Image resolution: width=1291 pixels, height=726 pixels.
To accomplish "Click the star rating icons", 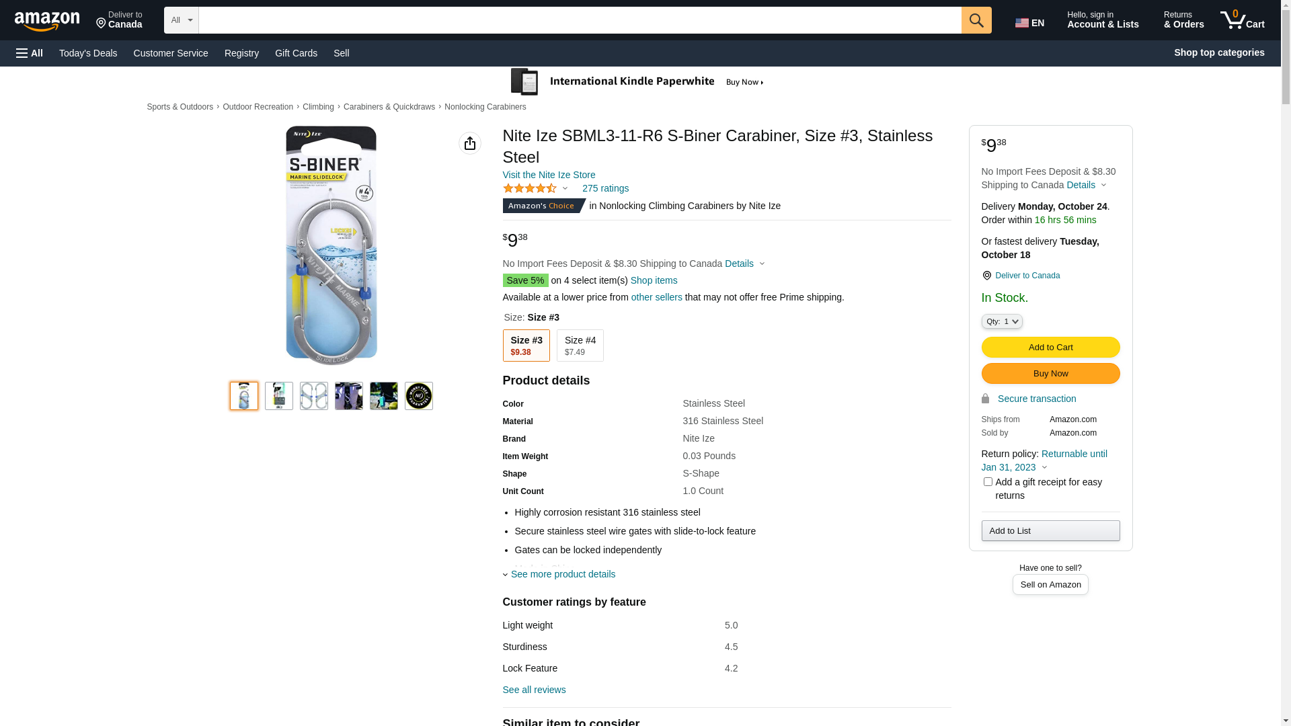I will [530, 189].
